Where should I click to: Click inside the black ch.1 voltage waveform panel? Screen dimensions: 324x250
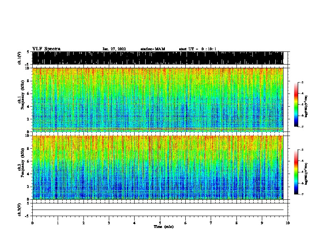pos(157,58)
